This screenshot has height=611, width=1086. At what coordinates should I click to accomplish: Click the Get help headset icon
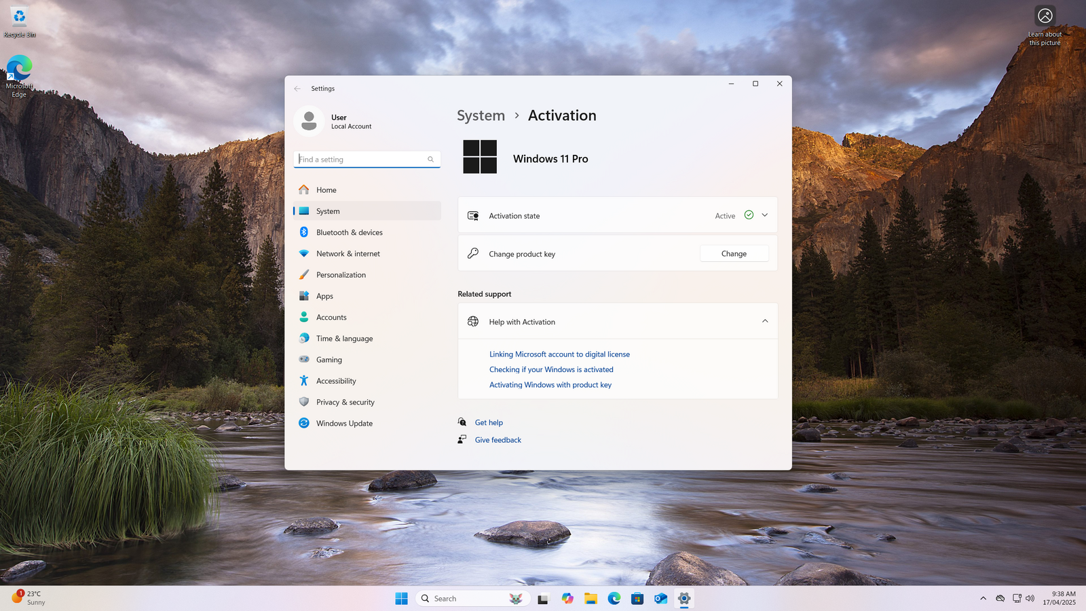(462, 422)
